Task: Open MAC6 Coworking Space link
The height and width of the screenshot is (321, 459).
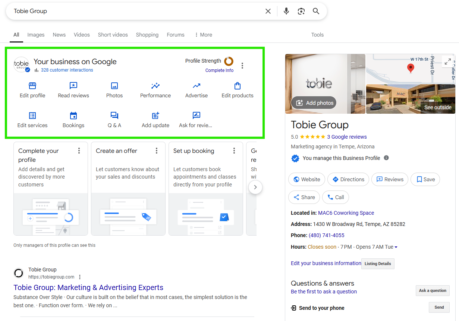Action: [x=346, y=213]
